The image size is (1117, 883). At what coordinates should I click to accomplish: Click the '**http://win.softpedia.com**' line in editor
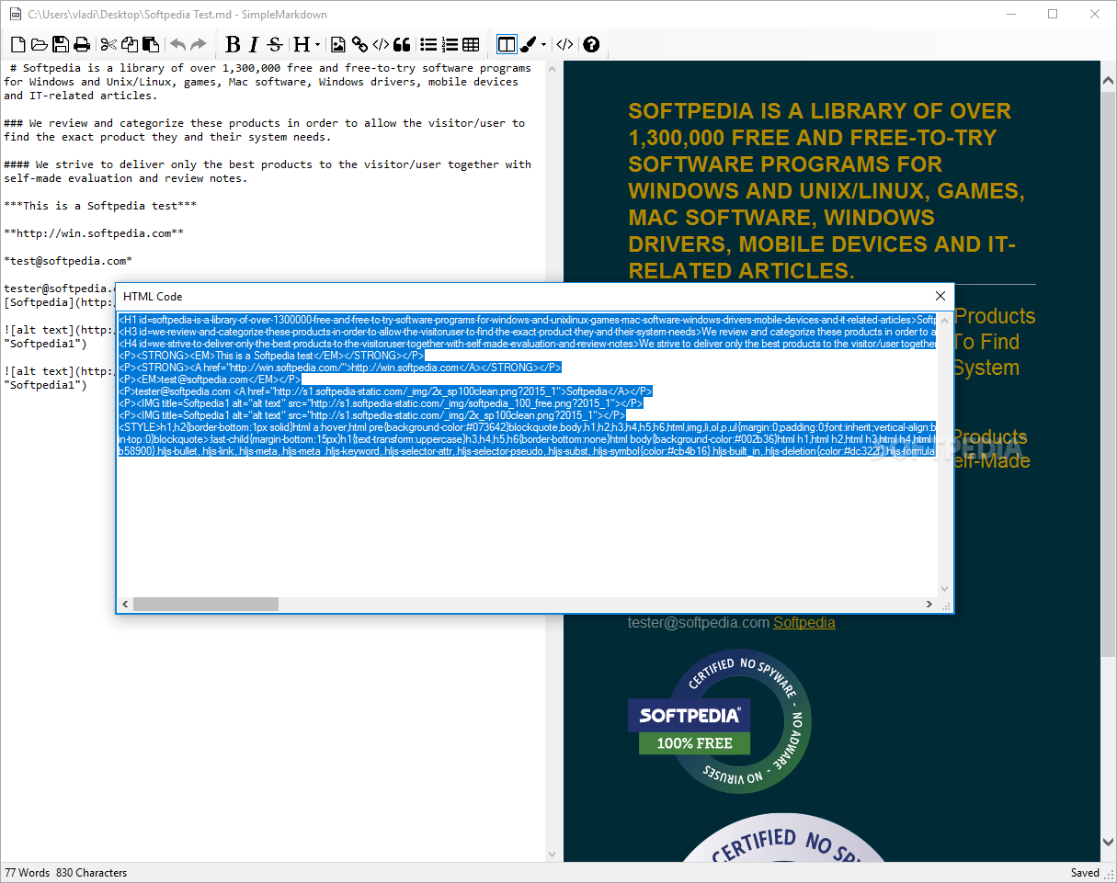(94, 233)
